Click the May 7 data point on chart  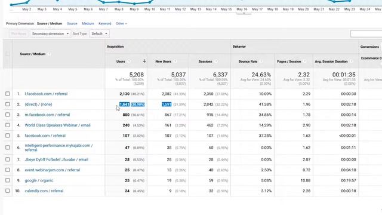click(x=103, y=2)
